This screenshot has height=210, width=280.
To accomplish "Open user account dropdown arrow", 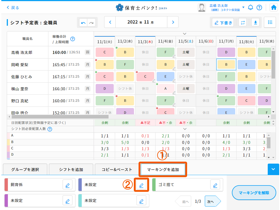I will (243, 7).
